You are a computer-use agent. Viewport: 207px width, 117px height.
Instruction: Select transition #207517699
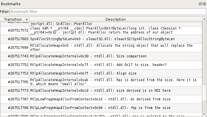point(18,48)
